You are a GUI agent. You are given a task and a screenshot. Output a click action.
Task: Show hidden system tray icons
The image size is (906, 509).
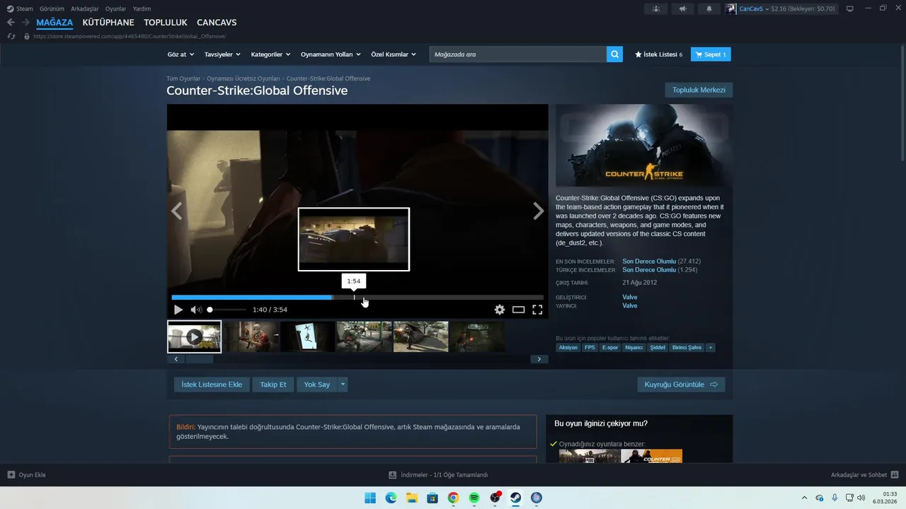click(804, 498)
